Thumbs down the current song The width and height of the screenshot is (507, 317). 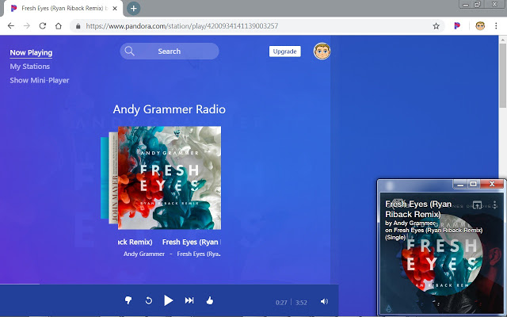click(128, 300)
